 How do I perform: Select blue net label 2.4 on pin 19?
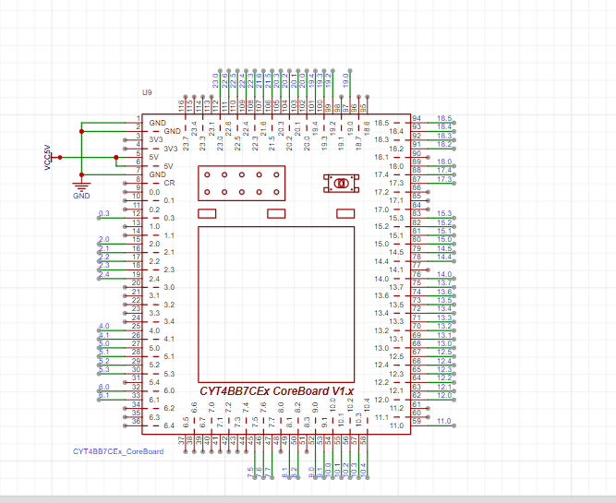[x=104, y=274]
